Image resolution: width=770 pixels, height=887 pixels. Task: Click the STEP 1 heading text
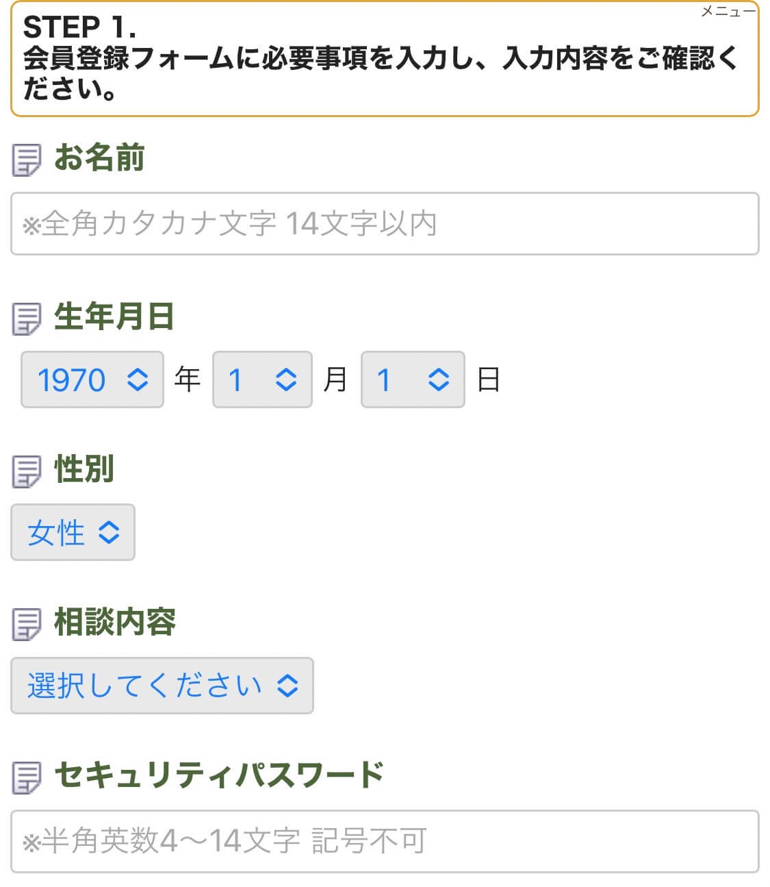79,27
